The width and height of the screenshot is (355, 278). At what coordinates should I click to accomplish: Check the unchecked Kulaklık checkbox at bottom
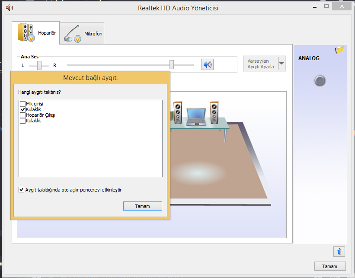coord(22,121)
